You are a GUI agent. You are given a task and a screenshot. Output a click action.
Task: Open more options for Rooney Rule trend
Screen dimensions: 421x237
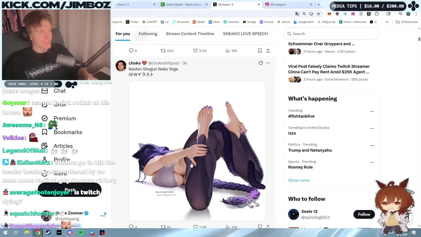(372, 162)
